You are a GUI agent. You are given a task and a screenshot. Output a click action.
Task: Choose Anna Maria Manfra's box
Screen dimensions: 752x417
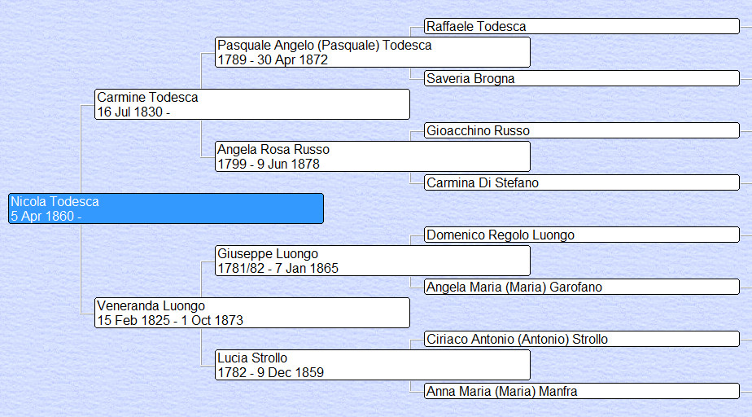pyautogui.click(x=581, y=391)
